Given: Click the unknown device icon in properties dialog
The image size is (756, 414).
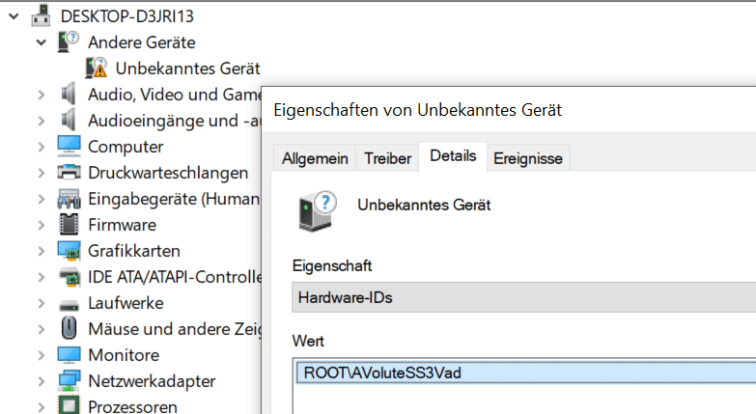Looking at the screenshot, I should coord(317,211).
